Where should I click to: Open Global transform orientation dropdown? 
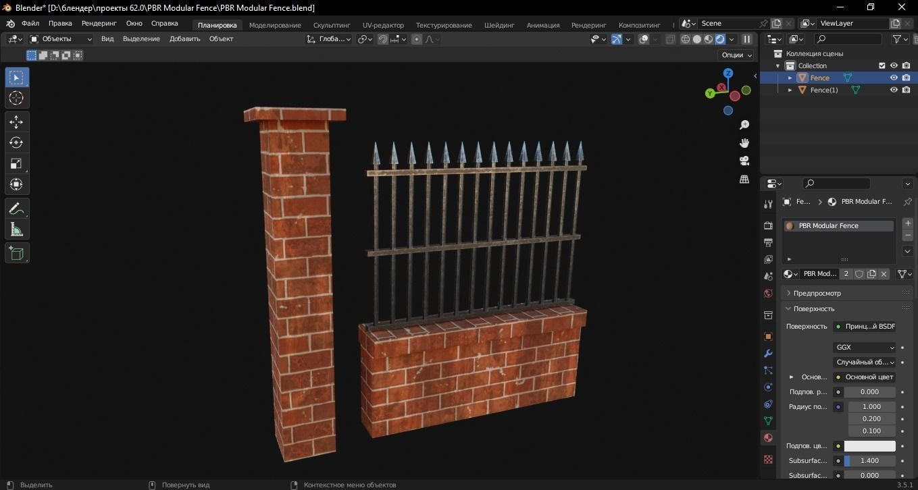pos(328,39)
